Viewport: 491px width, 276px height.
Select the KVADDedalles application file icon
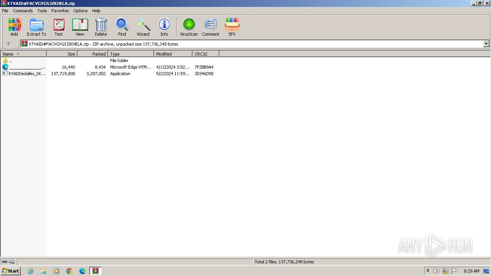pos(5,73)
